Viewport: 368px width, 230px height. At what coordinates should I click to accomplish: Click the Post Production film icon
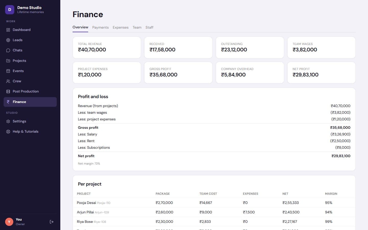8,91
